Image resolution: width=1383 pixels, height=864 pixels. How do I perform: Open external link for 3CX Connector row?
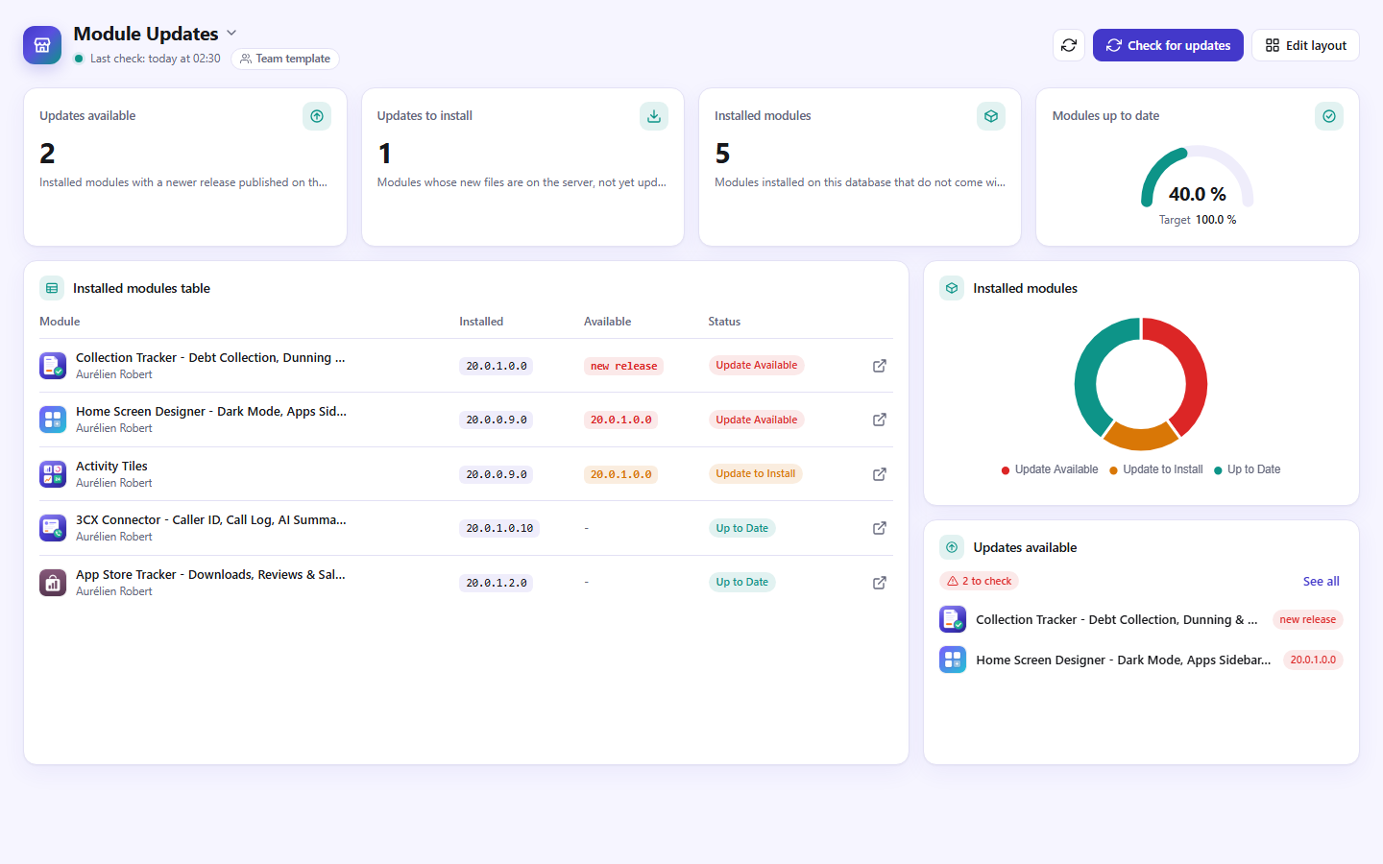879,528
